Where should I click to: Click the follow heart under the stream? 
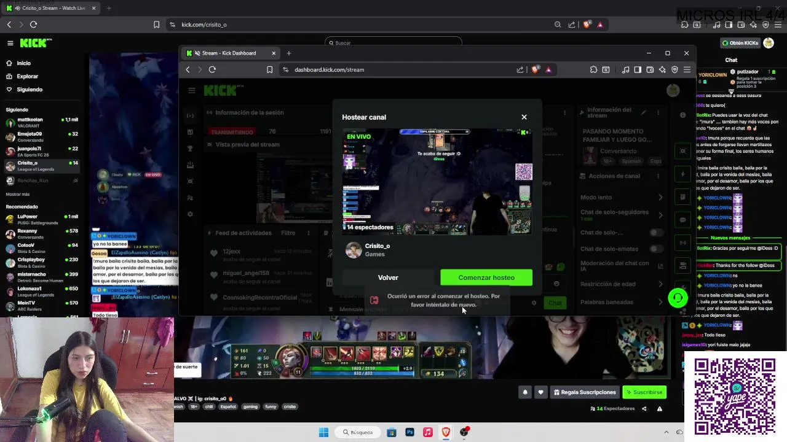540,392
